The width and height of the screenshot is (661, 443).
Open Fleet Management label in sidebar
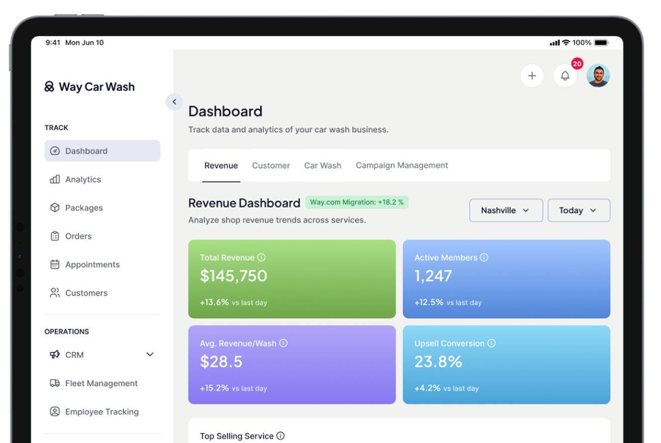(101, 383)
